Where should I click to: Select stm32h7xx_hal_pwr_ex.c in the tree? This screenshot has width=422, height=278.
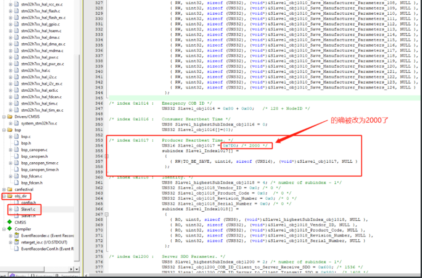click(x=42, y=64)
